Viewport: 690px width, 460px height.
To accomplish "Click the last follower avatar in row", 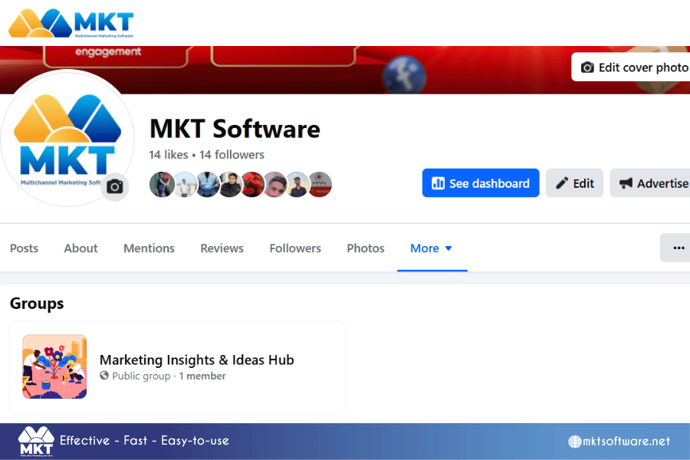I will pyautogui.click(x=320, y=185).
